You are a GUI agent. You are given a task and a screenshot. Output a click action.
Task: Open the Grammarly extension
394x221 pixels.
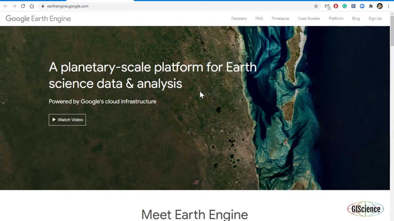(x=344, y=6)
